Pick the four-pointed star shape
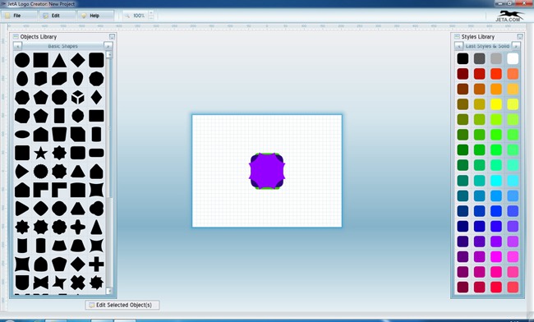The width and height of the screenshot is (534, 322). [59, 283]
